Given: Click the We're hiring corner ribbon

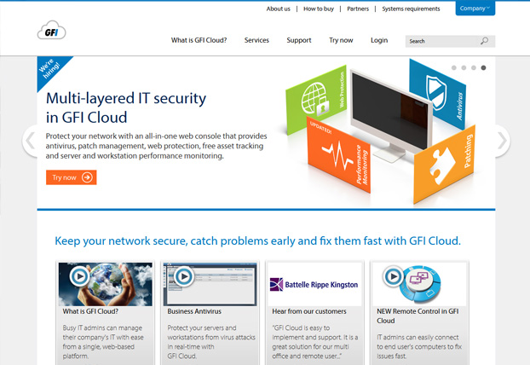Looking at the screenshot, I should point(51,69).
